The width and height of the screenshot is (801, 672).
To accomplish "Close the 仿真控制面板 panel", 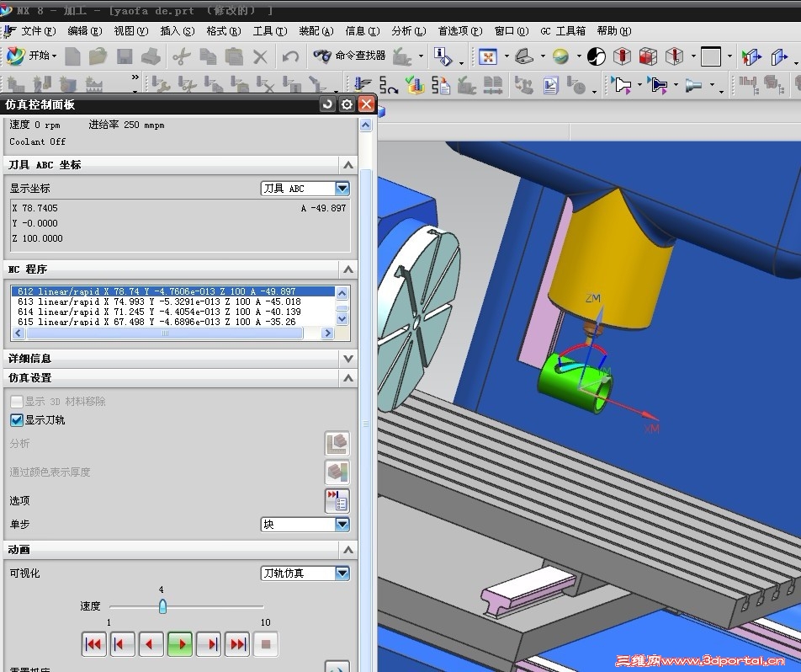I will 366,104.
